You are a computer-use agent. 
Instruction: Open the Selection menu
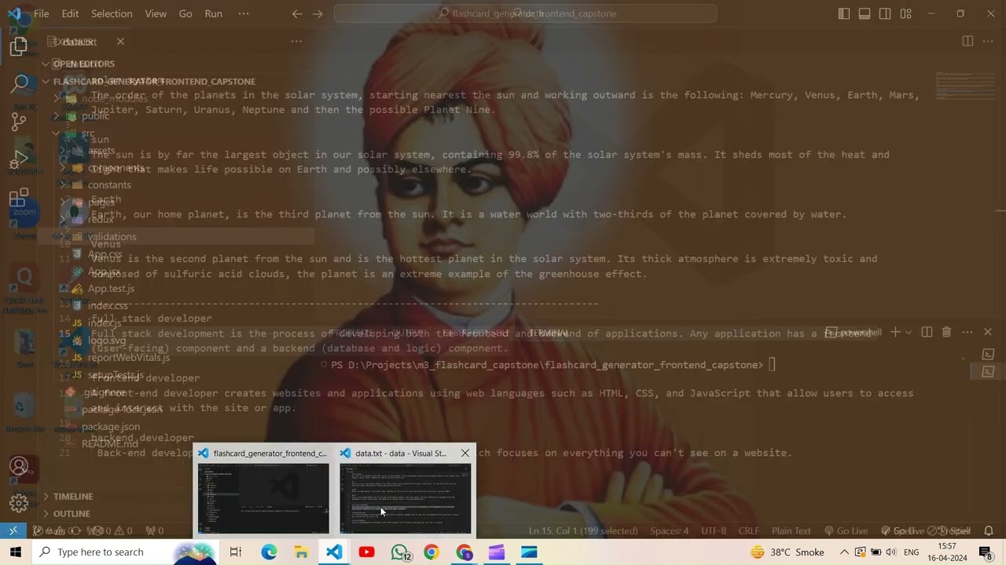[112, 13]
